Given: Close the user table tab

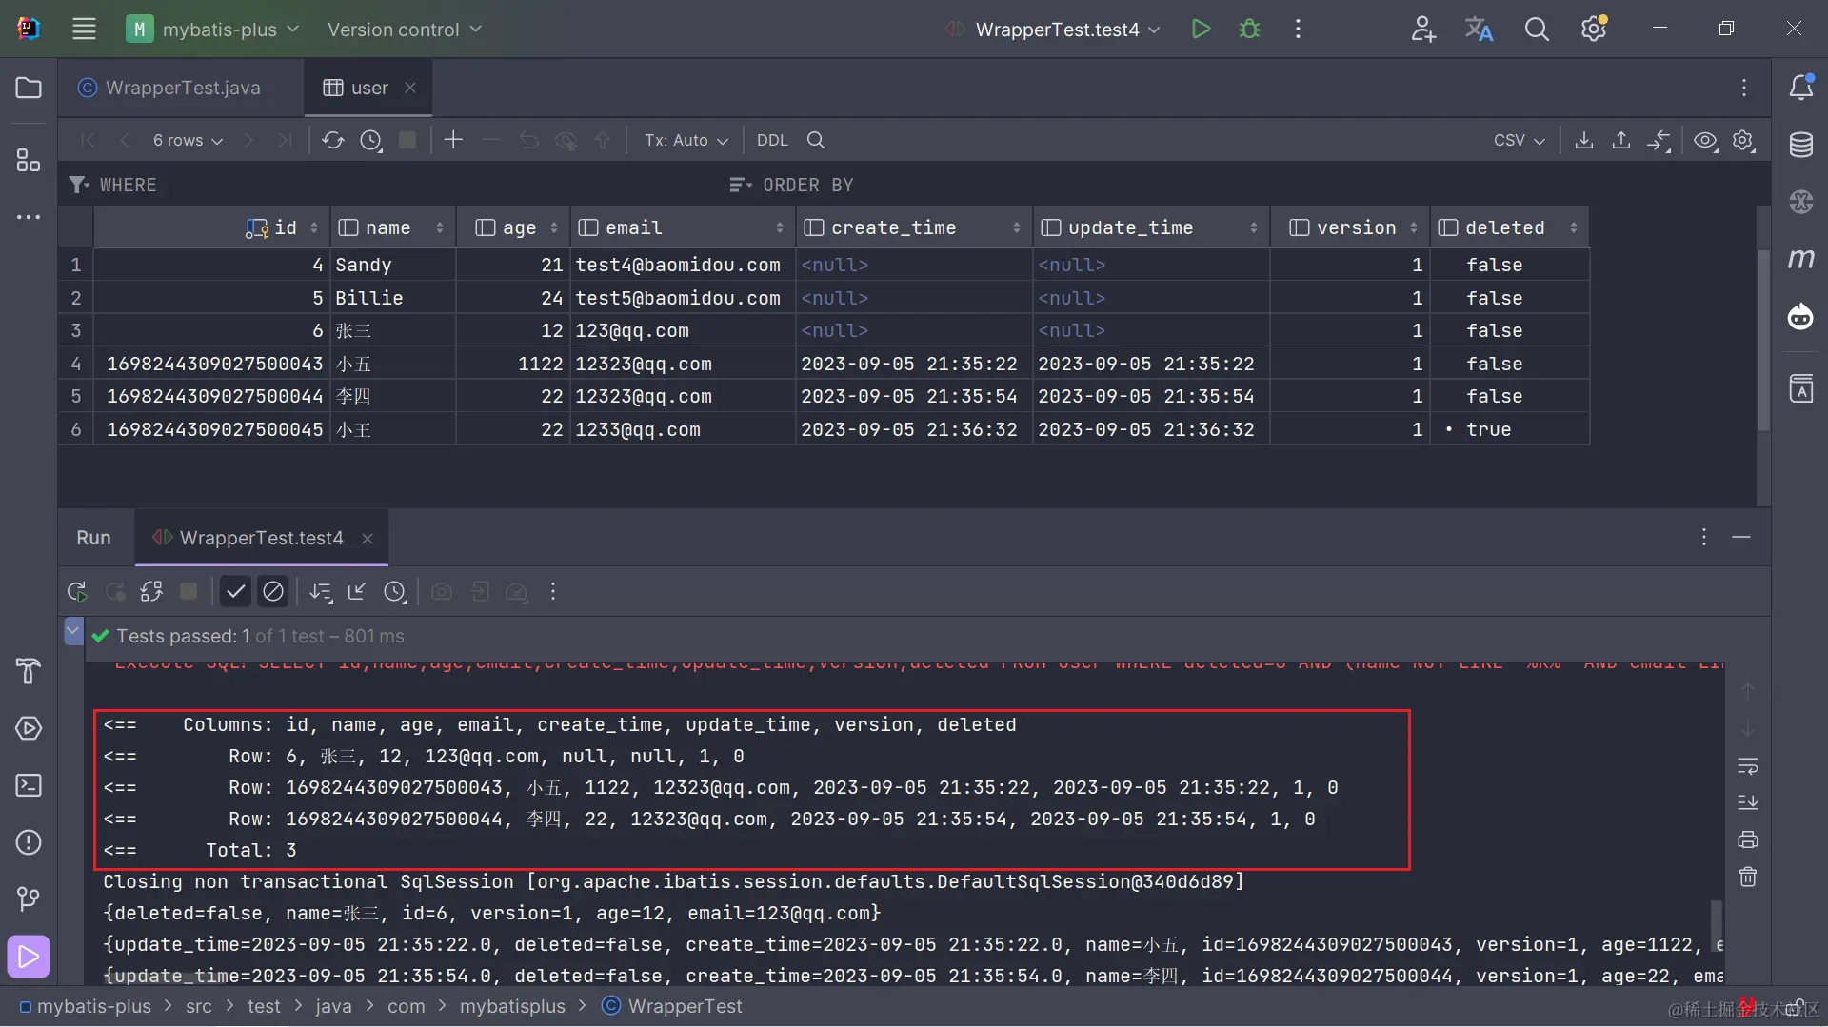Looking at the screenshot, I should point(410,88).
